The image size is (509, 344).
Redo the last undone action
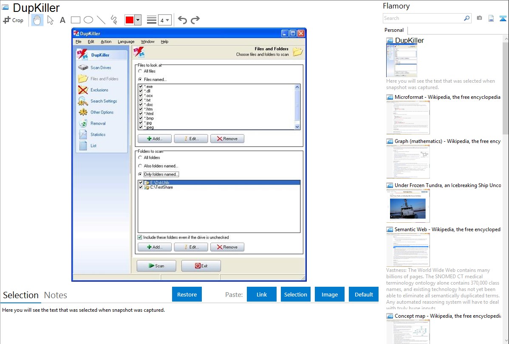(195, 20)
